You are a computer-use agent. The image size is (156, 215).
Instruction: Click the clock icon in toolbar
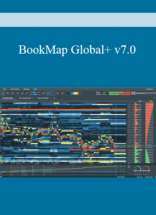(x=57, y=93)
